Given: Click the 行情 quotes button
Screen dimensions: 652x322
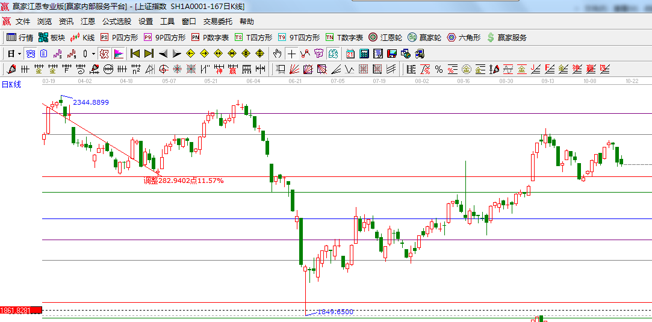Looking at the screenshot, I should tap(20, 37).
